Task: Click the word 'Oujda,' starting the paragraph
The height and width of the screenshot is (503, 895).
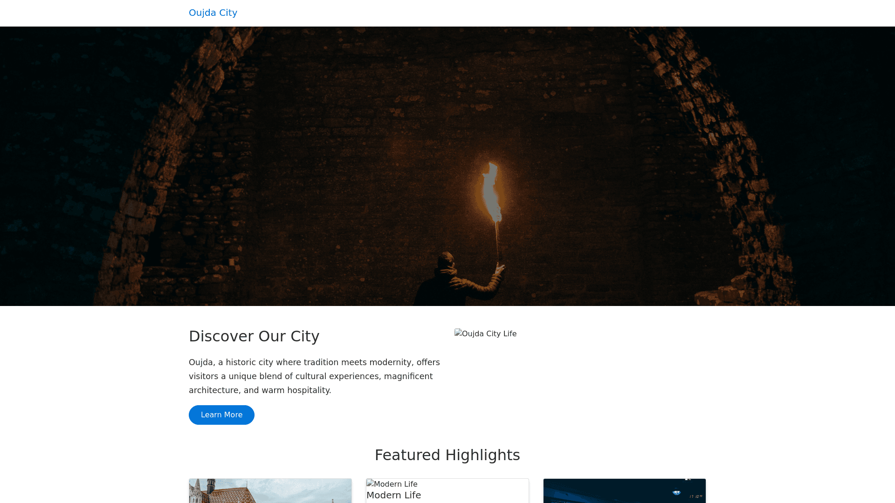Action: tap(201, 362)
